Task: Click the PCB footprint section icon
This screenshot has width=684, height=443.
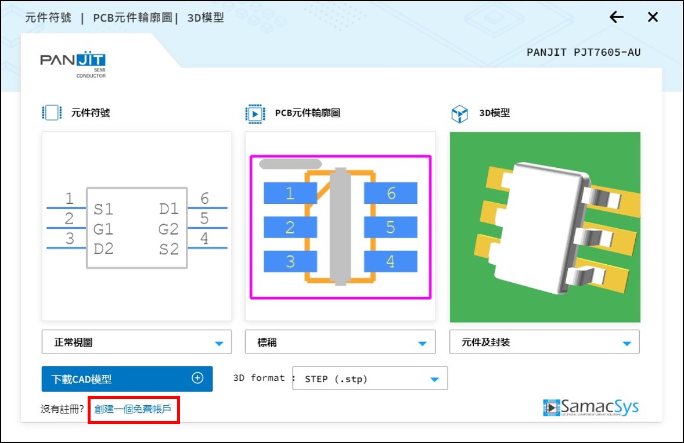Action: click(x=255, y=113)
